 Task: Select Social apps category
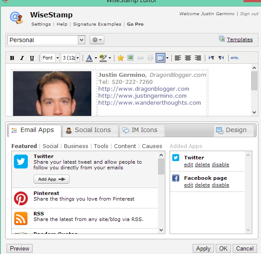coord(50,146)
